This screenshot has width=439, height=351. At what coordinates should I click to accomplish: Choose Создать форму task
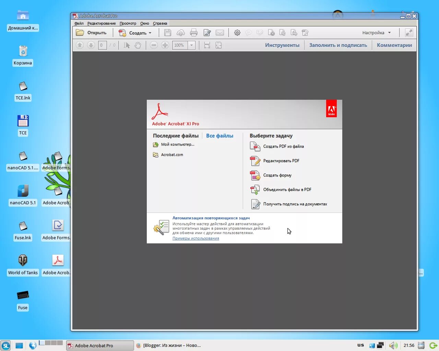click(x=271, y=175)
